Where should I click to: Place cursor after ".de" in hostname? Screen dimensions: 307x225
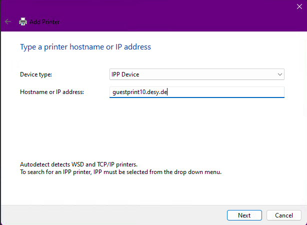[168, 92]
